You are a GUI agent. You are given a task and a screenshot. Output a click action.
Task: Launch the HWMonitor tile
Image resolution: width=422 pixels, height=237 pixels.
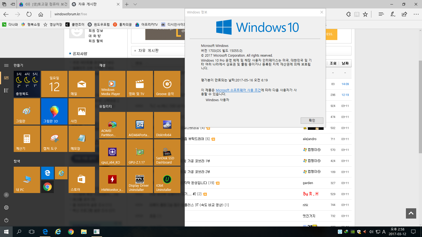click(x=112, y=180)
